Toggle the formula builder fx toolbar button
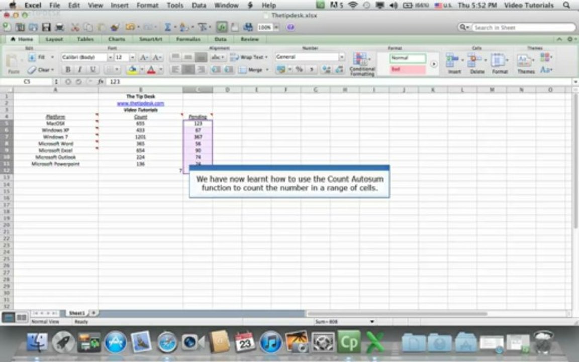Screen dimensions: 579x362 coord(222,27)
